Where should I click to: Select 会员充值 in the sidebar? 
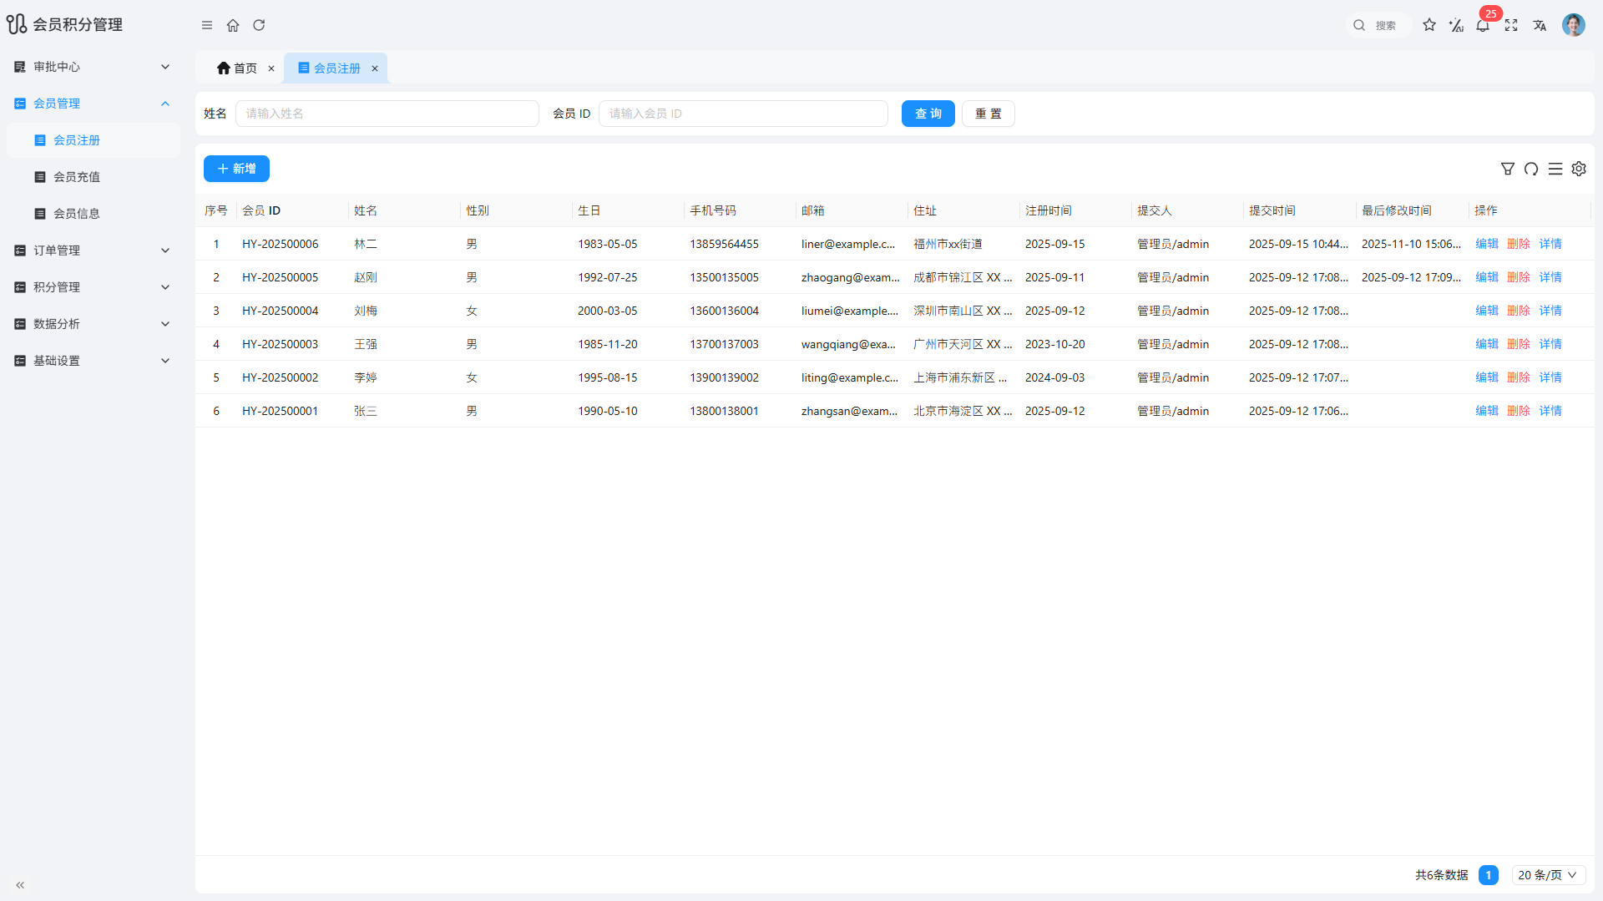click(x=77, y=177)
